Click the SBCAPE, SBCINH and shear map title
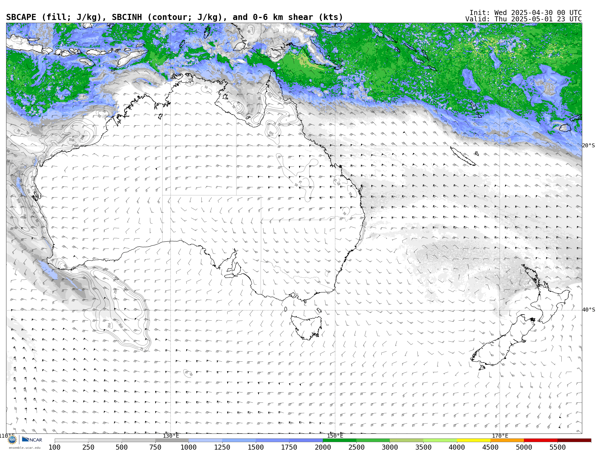 174,17
